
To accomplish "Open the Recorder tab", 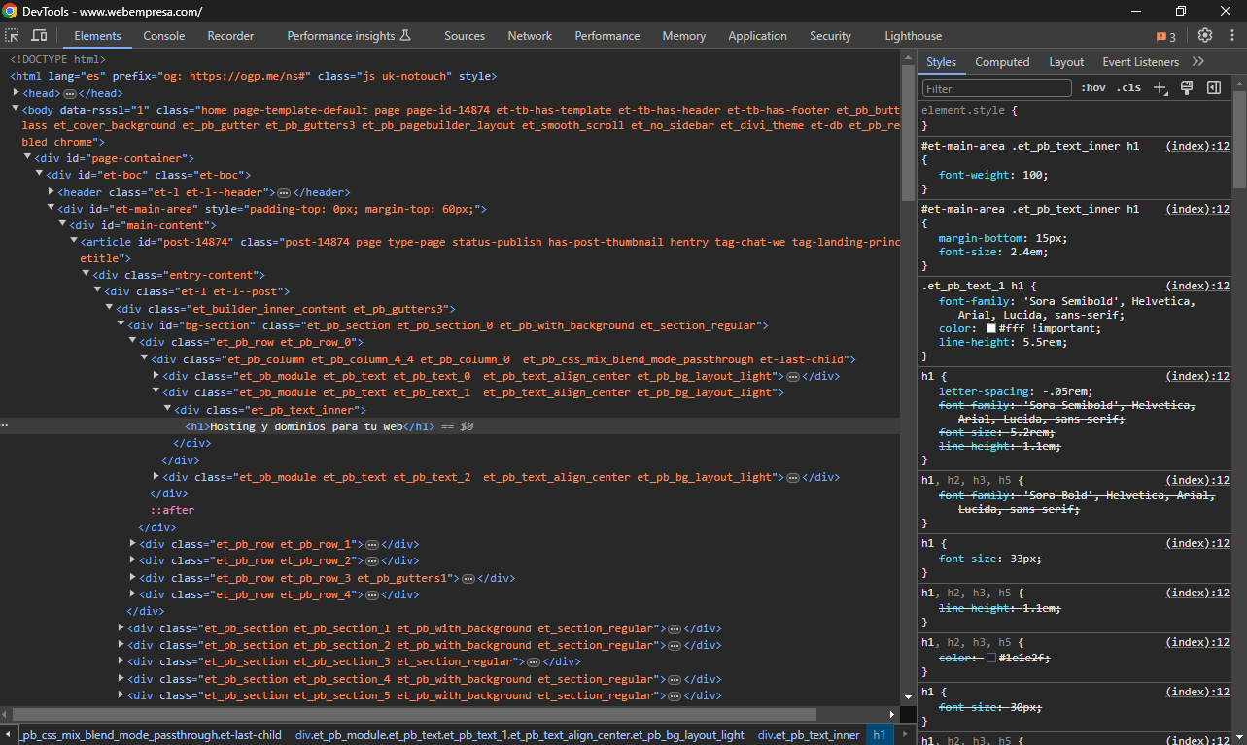I will [x=230, y=36].
